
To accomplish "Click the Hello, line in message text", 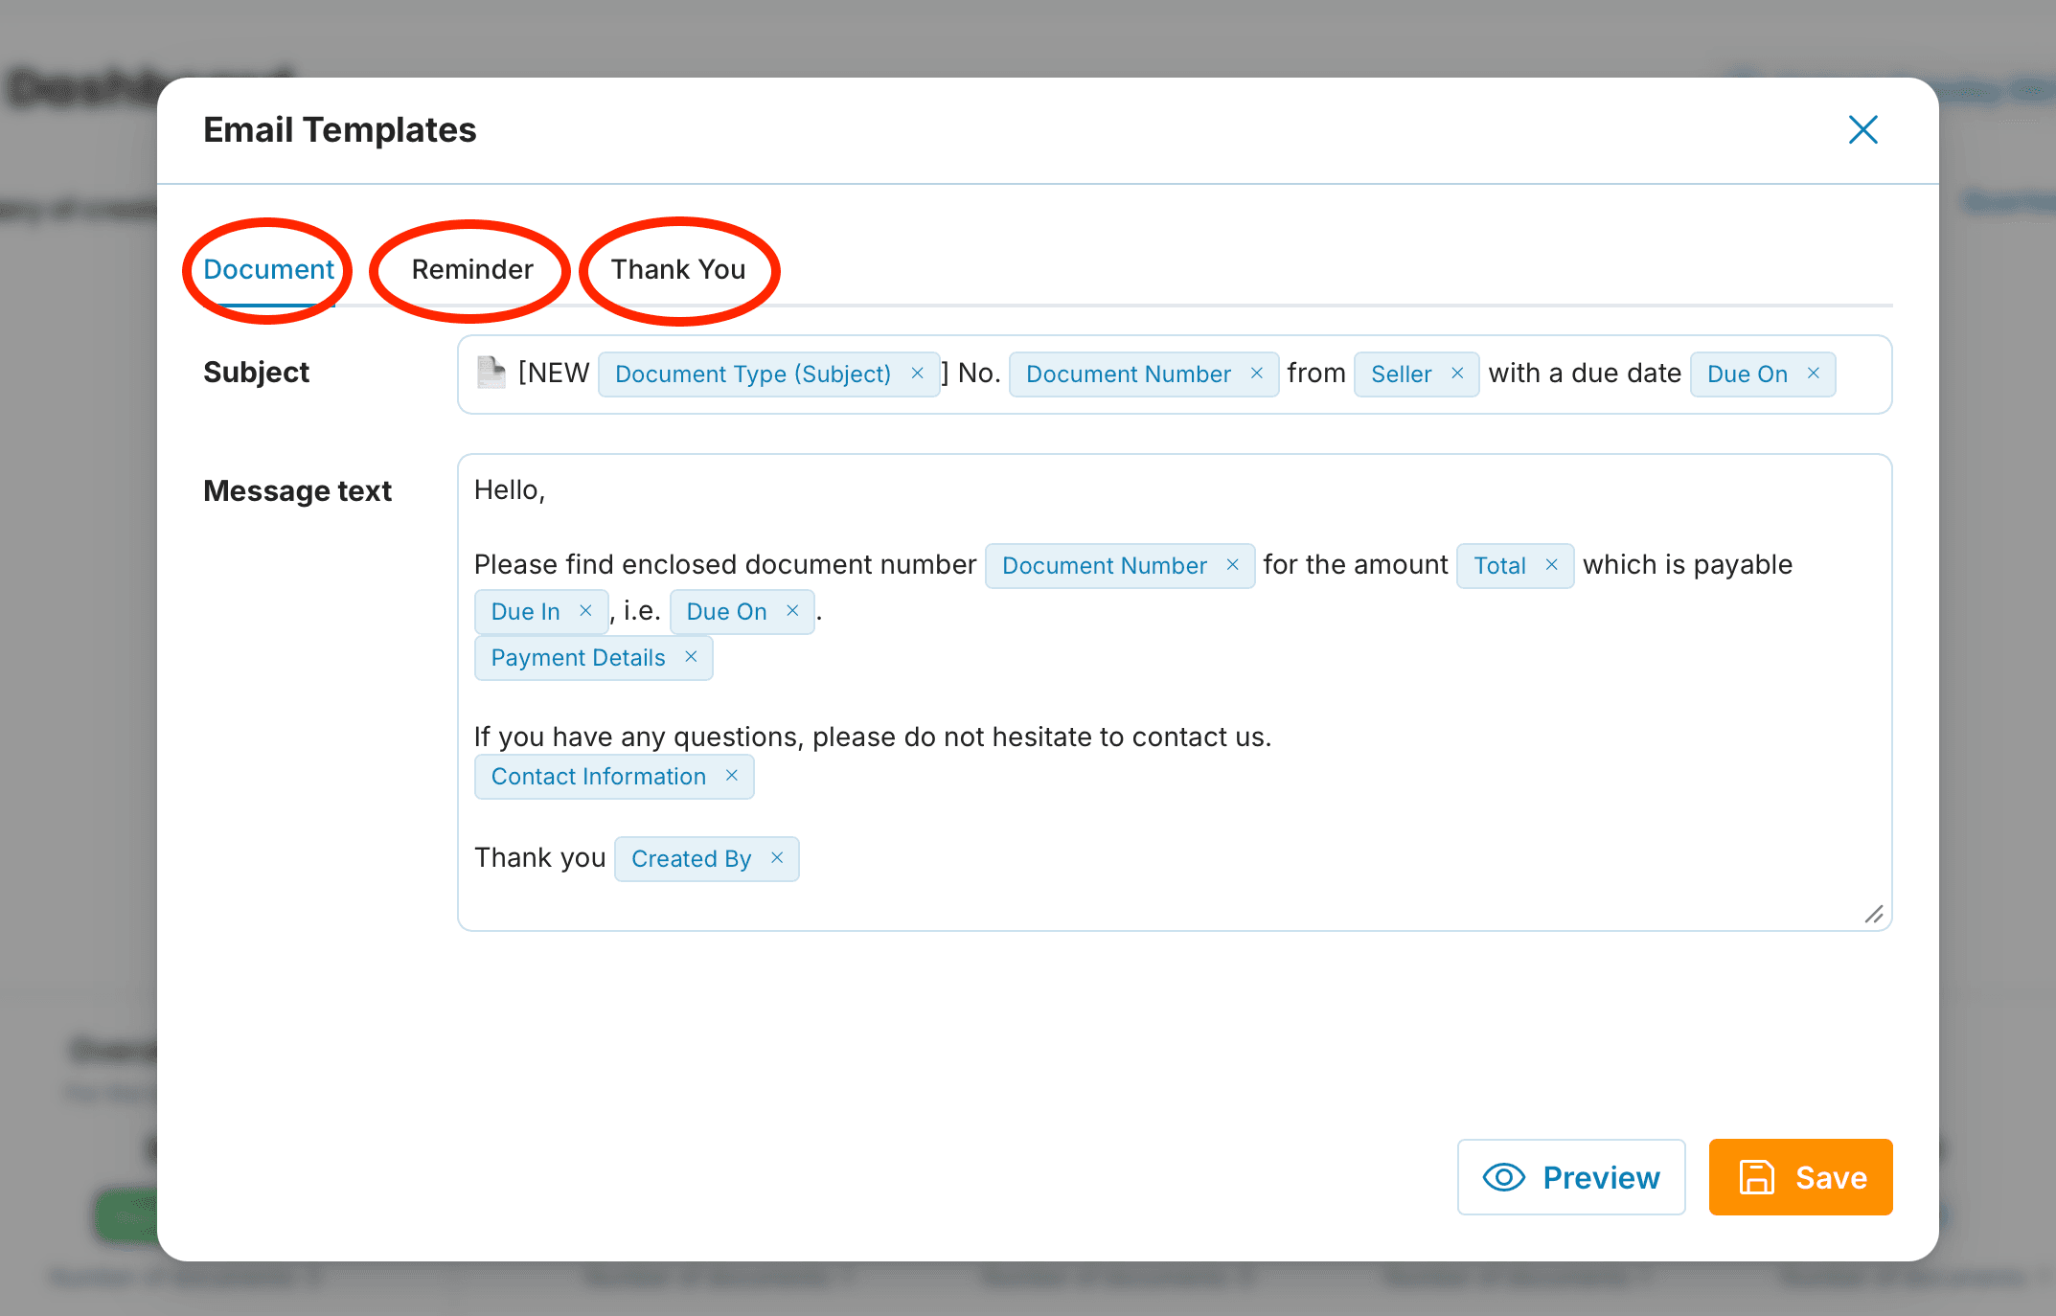I will 510,490.
